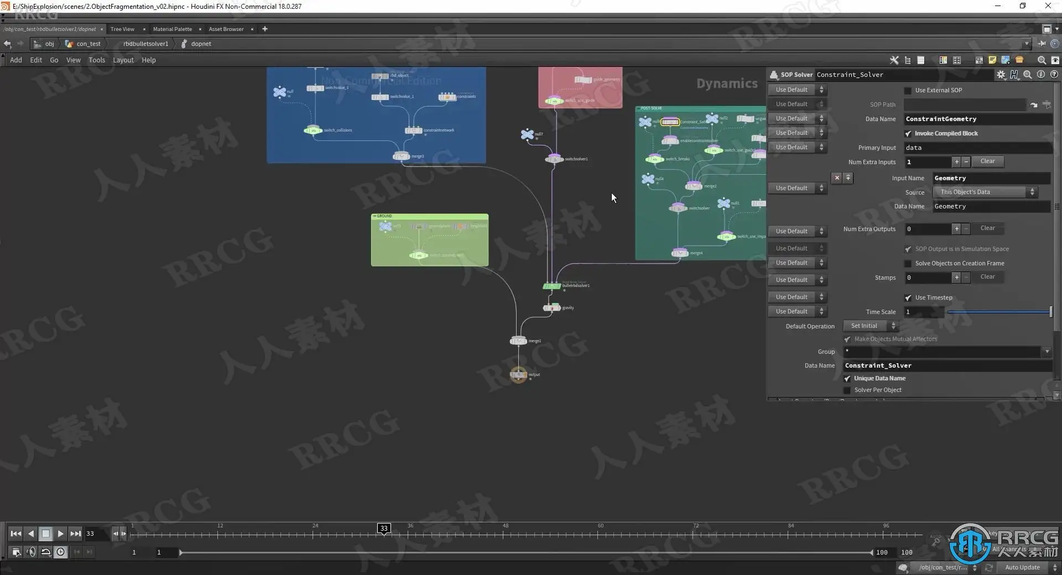Select the bulletrbdsolver1 node

[x=551, y=286]
